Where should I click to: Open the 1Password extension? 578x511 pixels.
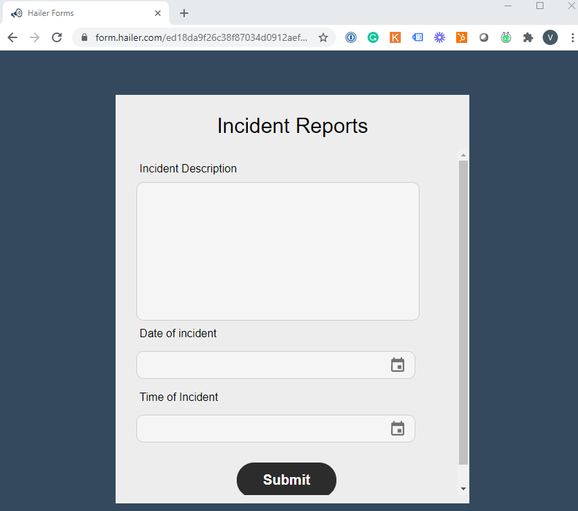[x=351, y=37]
